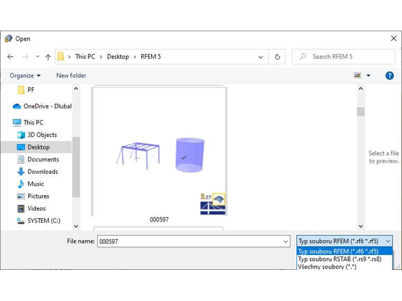The width and height of the screenshot is (402, 301).
Task: Select This PC in the address breadcrumb
Action: tap(85, 57)
